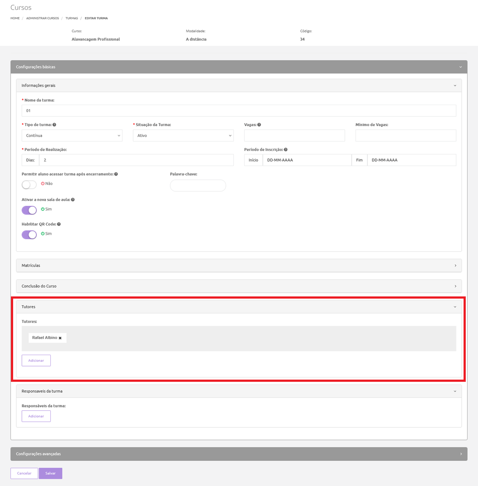Toggle Permitir aluno acessar turma após encerramento
Image resolution: width=478 pixels, height=486 pixels.
click(29, 184)
